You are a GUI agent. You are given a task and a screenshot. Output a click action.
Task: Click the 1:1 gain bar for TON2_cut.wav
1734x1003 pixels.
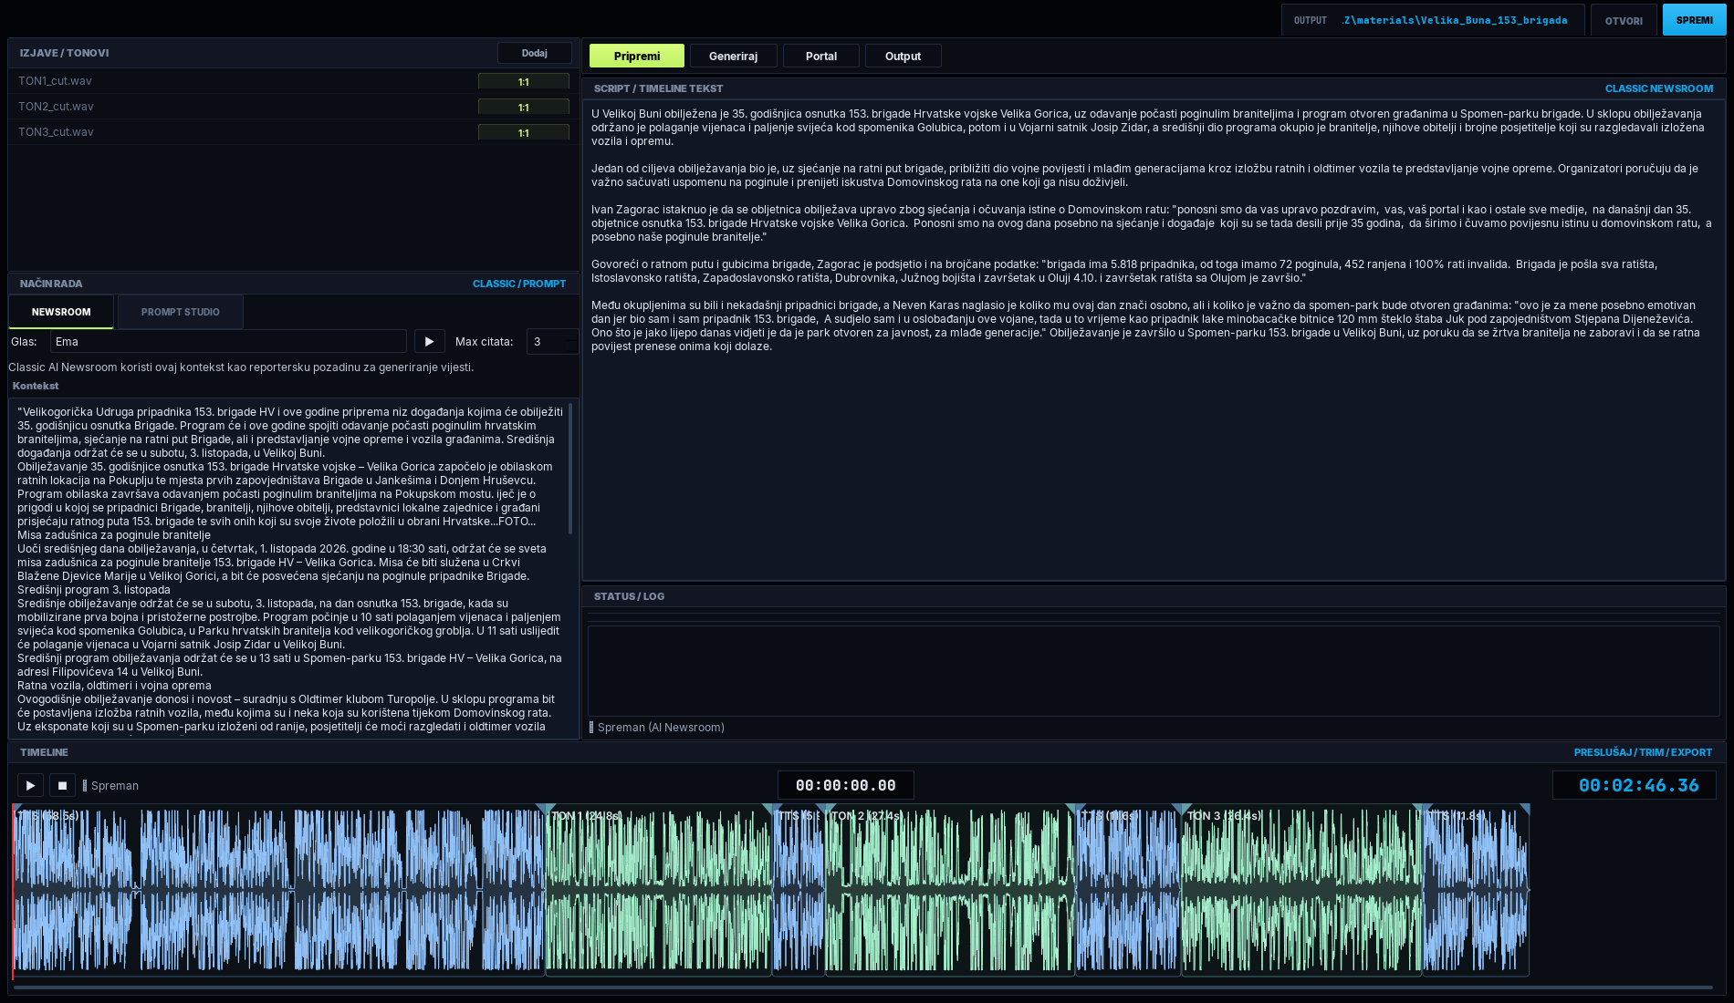click(524, 107)
